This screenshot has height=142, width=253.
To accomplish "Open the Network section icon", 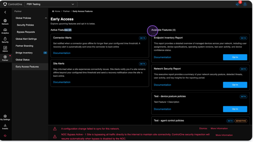I will click(5, 21).
